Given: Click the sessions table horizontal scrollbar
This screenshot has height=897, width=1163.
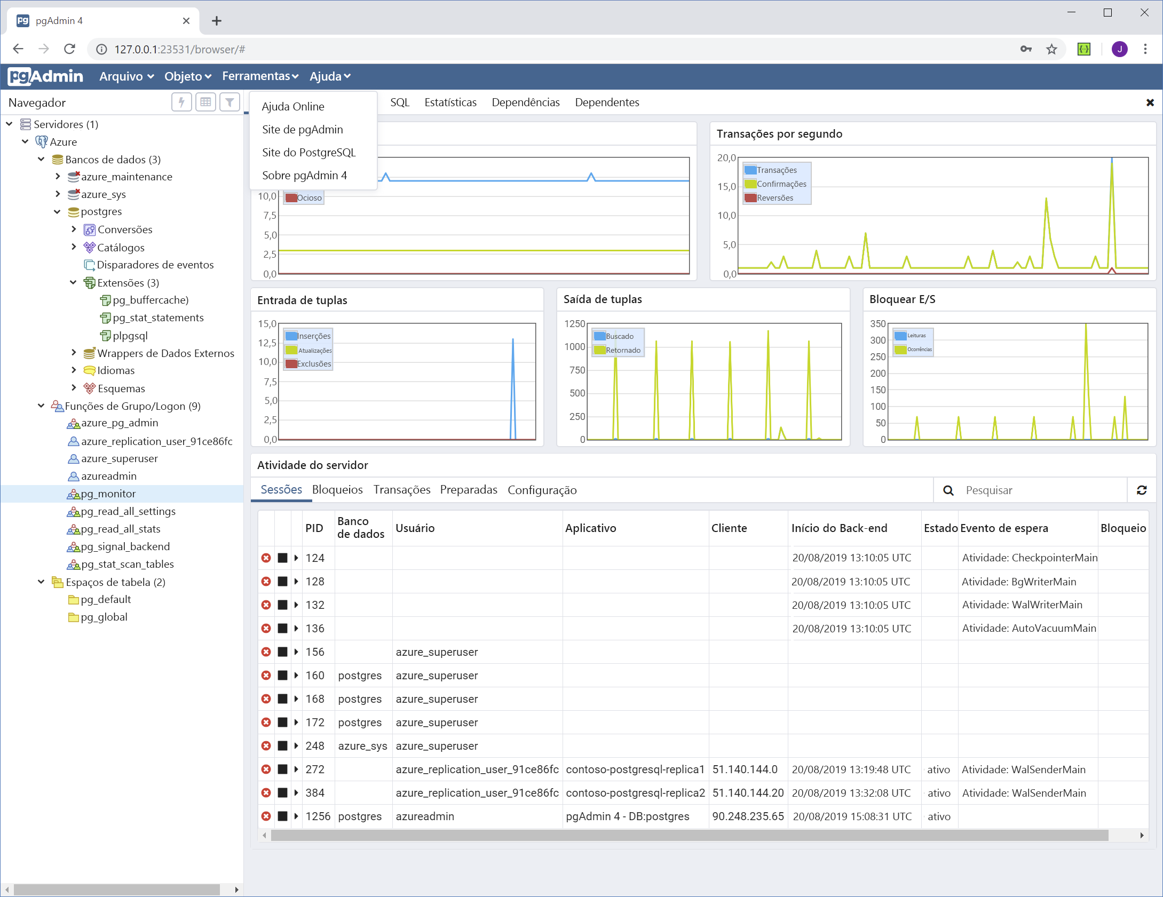Looking at the screenshot, I should point(689,835).
